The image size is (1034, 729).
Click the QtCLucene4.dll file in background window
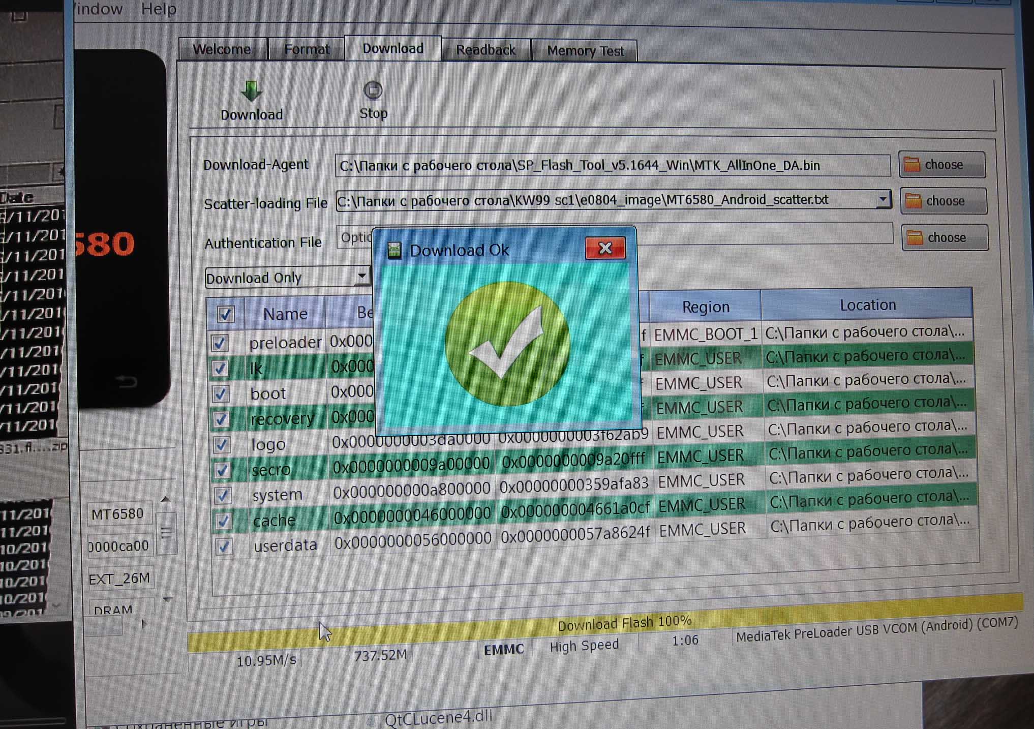(x=438, y=717)
